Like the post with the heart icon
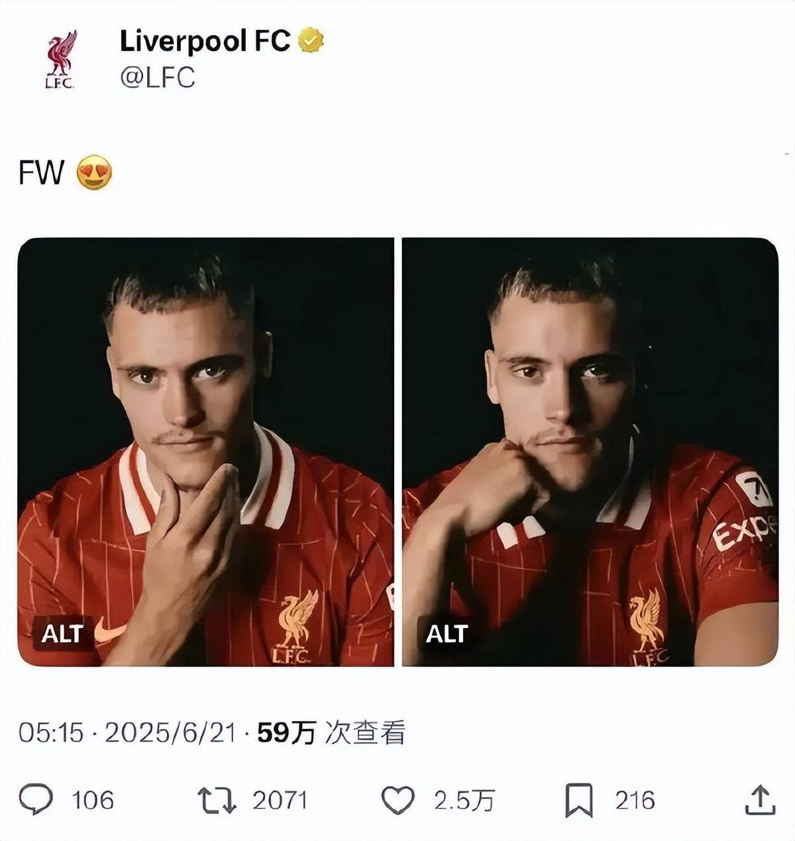Viewport: 795px width, 841px height. point(399,800)
